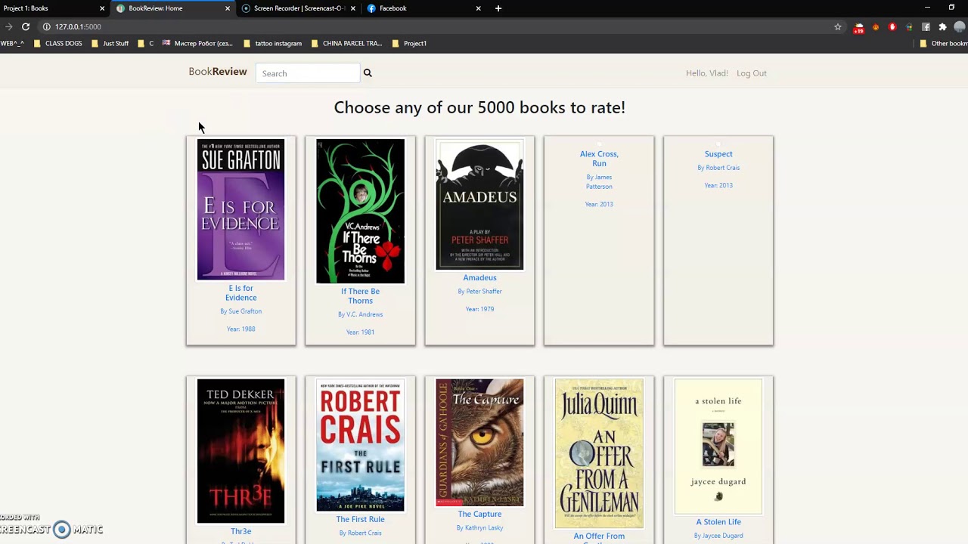Close the BookReview: Home tab
968x544 pixels.
(x=228, y=8)
